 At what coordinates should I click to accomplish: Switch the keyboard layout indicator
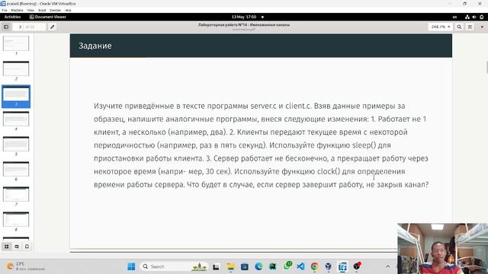(454, 17)
